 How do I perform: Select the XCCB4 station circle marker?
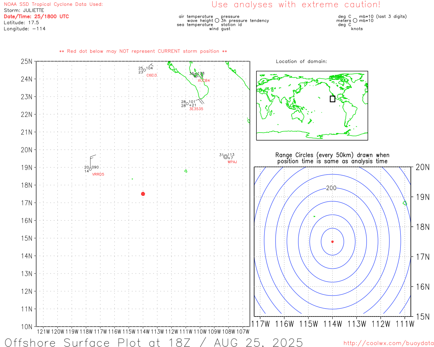196,75
